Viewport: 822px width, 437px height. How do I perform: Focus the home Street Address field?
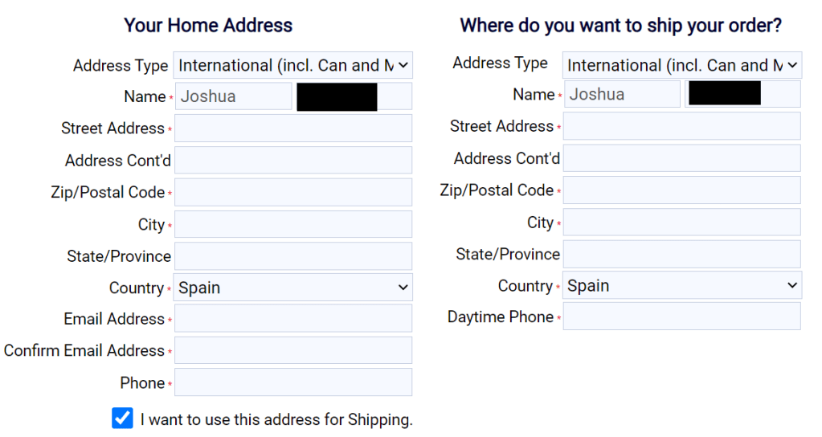292,129
